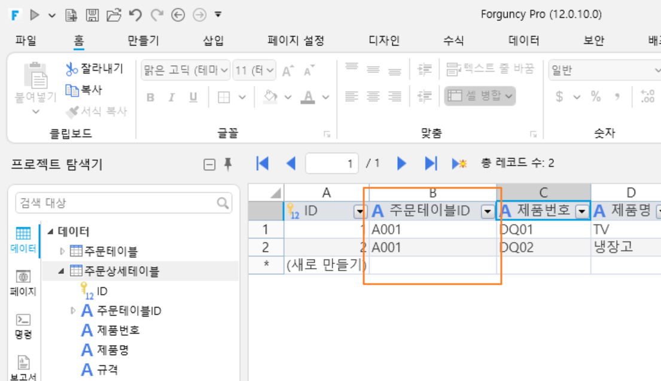661x381 pixels.
Task: Go to the last record
Action: 431,163
